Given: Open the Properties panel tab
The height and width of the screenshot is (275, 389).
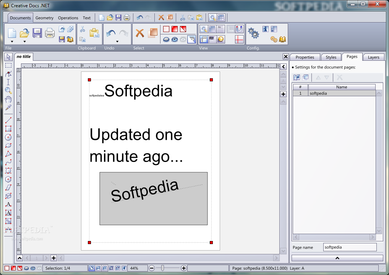Looking at the screenshot, I should coord(305,57).
